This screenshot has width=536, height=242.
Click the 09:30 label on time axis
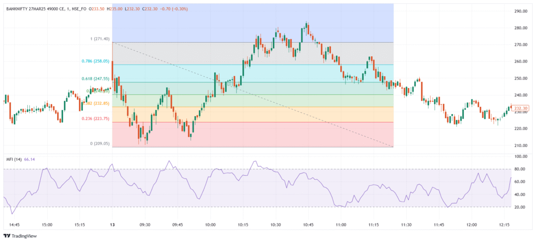145,225
